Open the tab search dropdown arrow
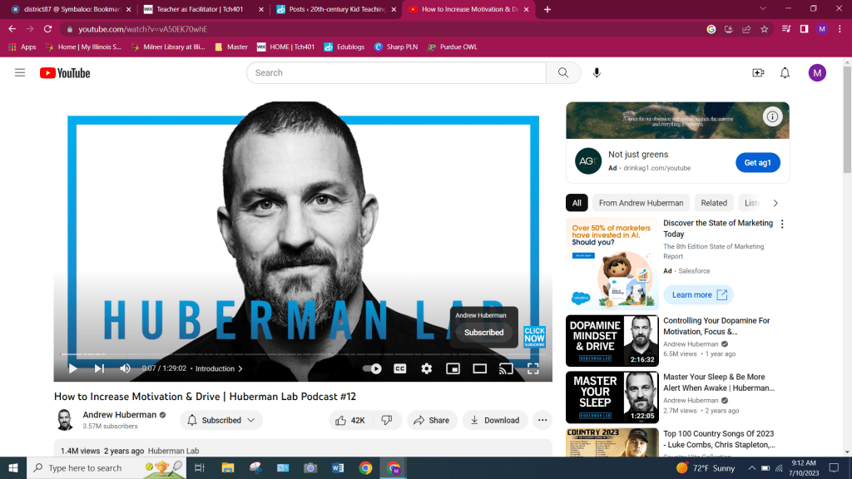 pyautogui.click(x=763, y=8)
